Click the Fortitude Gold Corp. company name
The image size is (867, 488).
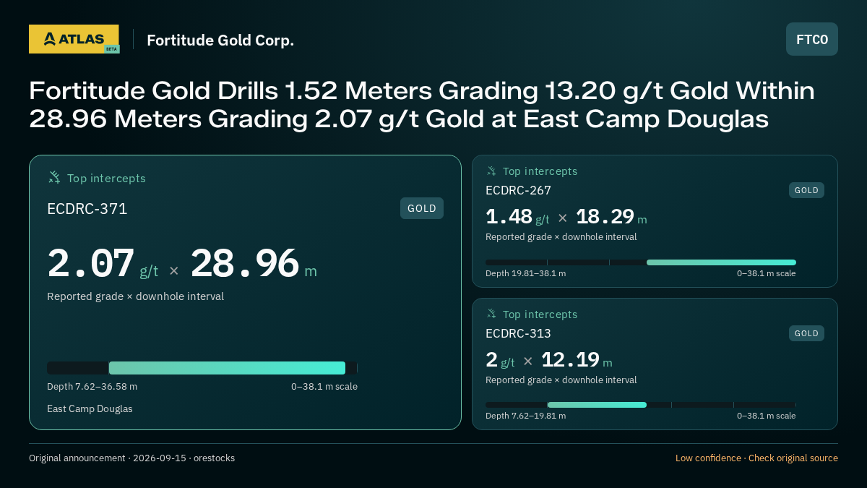(220, 40)
